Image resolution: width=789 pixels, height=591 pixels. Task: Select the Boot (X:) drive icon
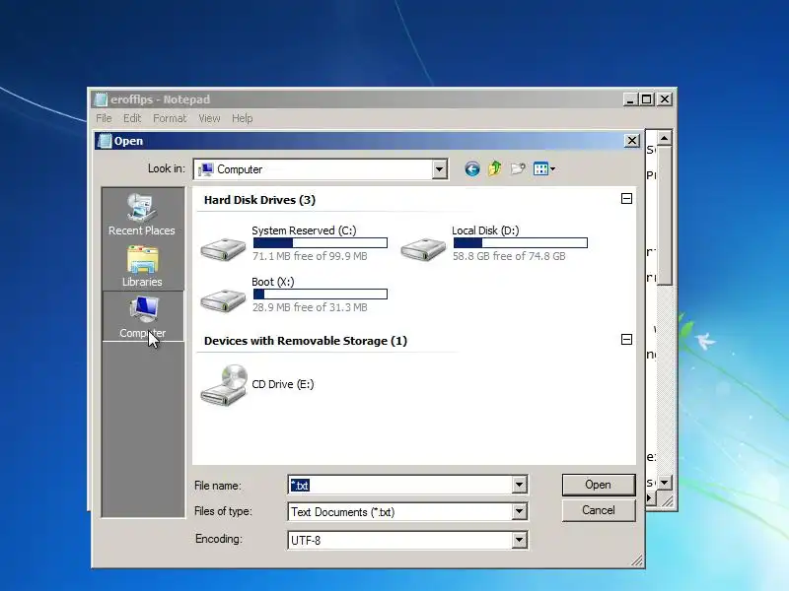(223, 299)
